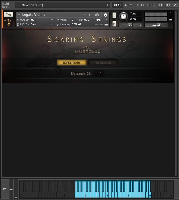
Task: Select previous instrument with left arrow
Action: tap(85, 15)
